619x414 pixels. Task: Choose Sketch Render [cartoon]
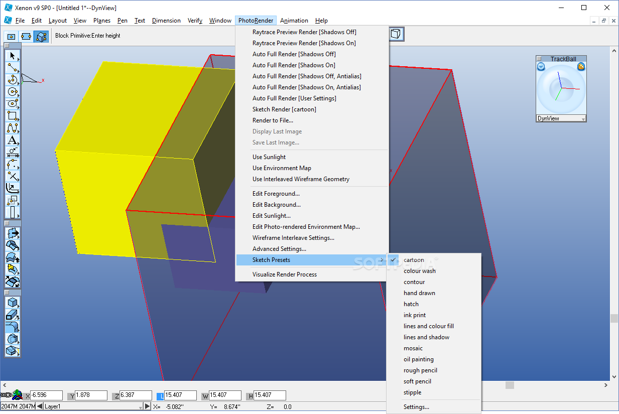click(312, 109)
